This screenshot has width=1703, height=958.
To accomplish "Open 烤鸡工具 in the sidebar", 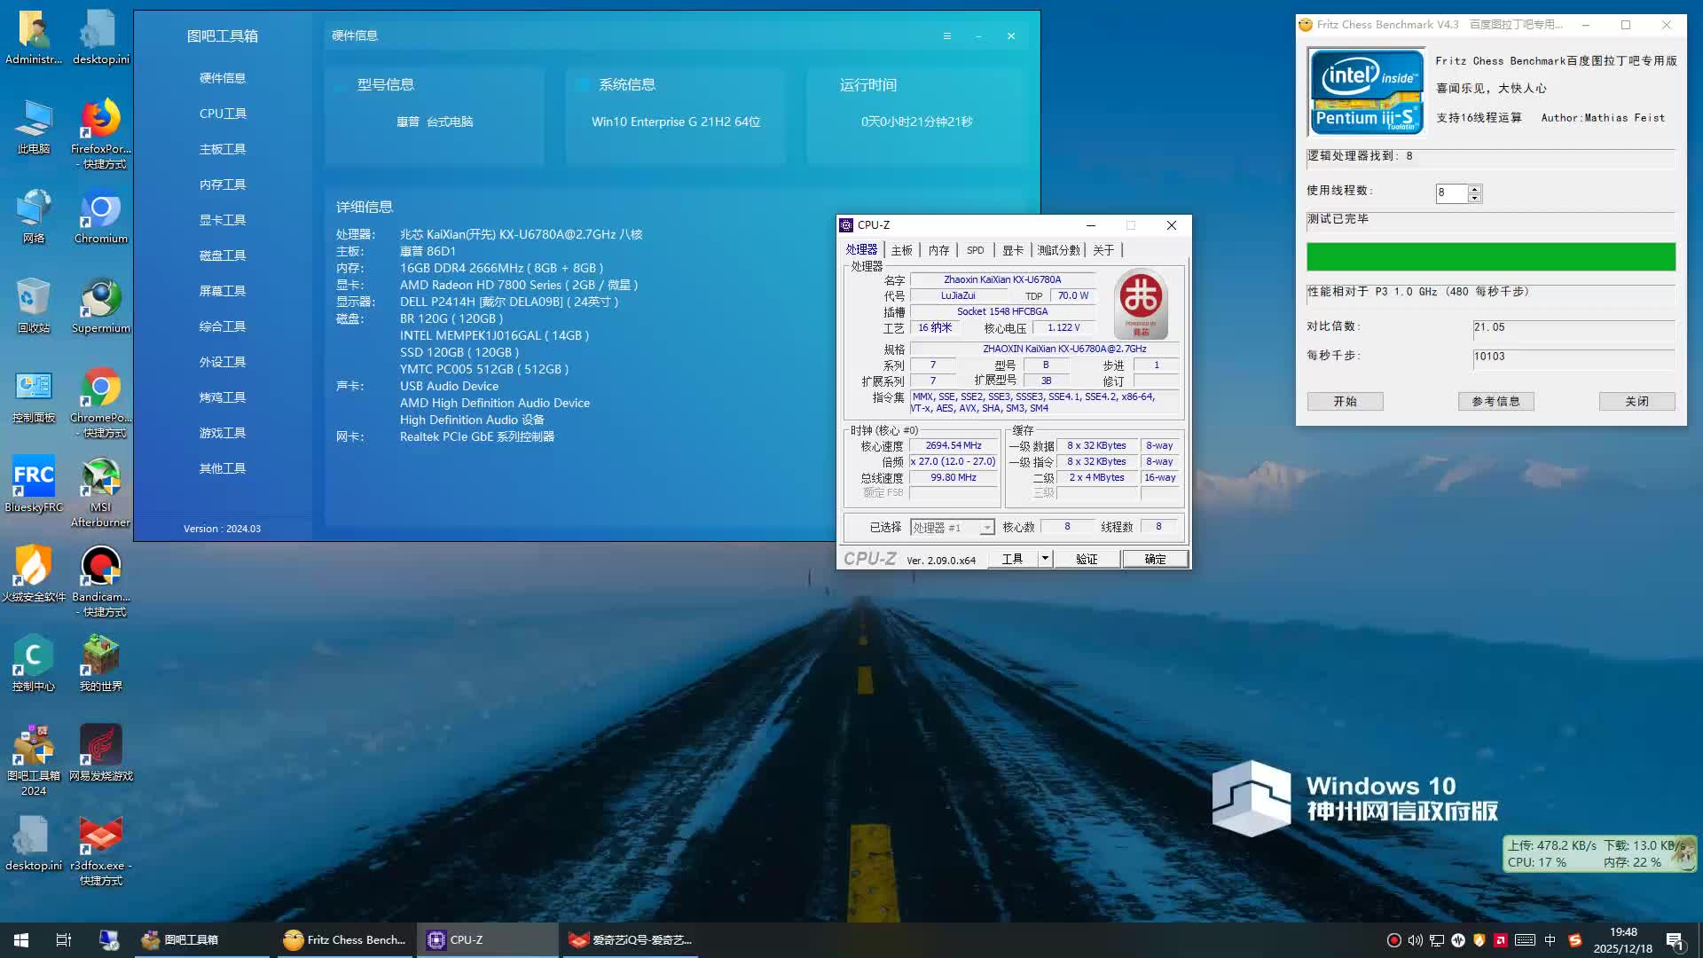I will click(223, 397).
